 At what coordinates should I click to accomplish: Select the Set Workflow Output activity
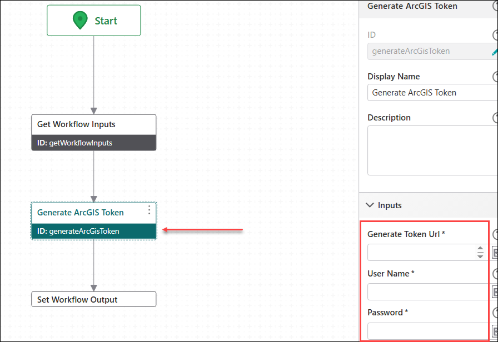coord(93,300)
